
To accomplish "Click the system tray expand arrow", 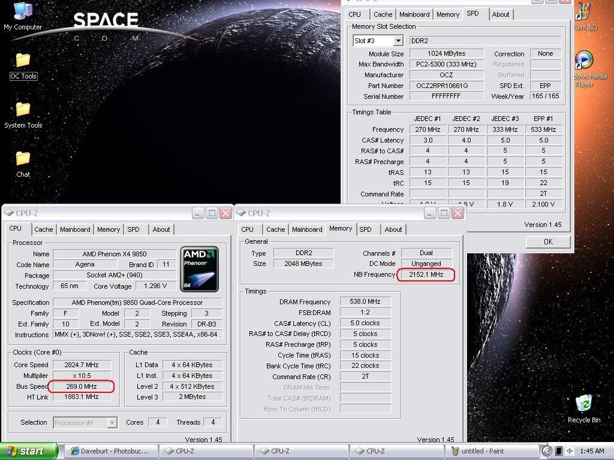I will click(547, 451).
